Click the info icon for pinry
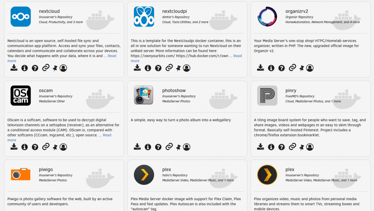The height and width of the screenshot is (211, 374). [x=271, y=147]
